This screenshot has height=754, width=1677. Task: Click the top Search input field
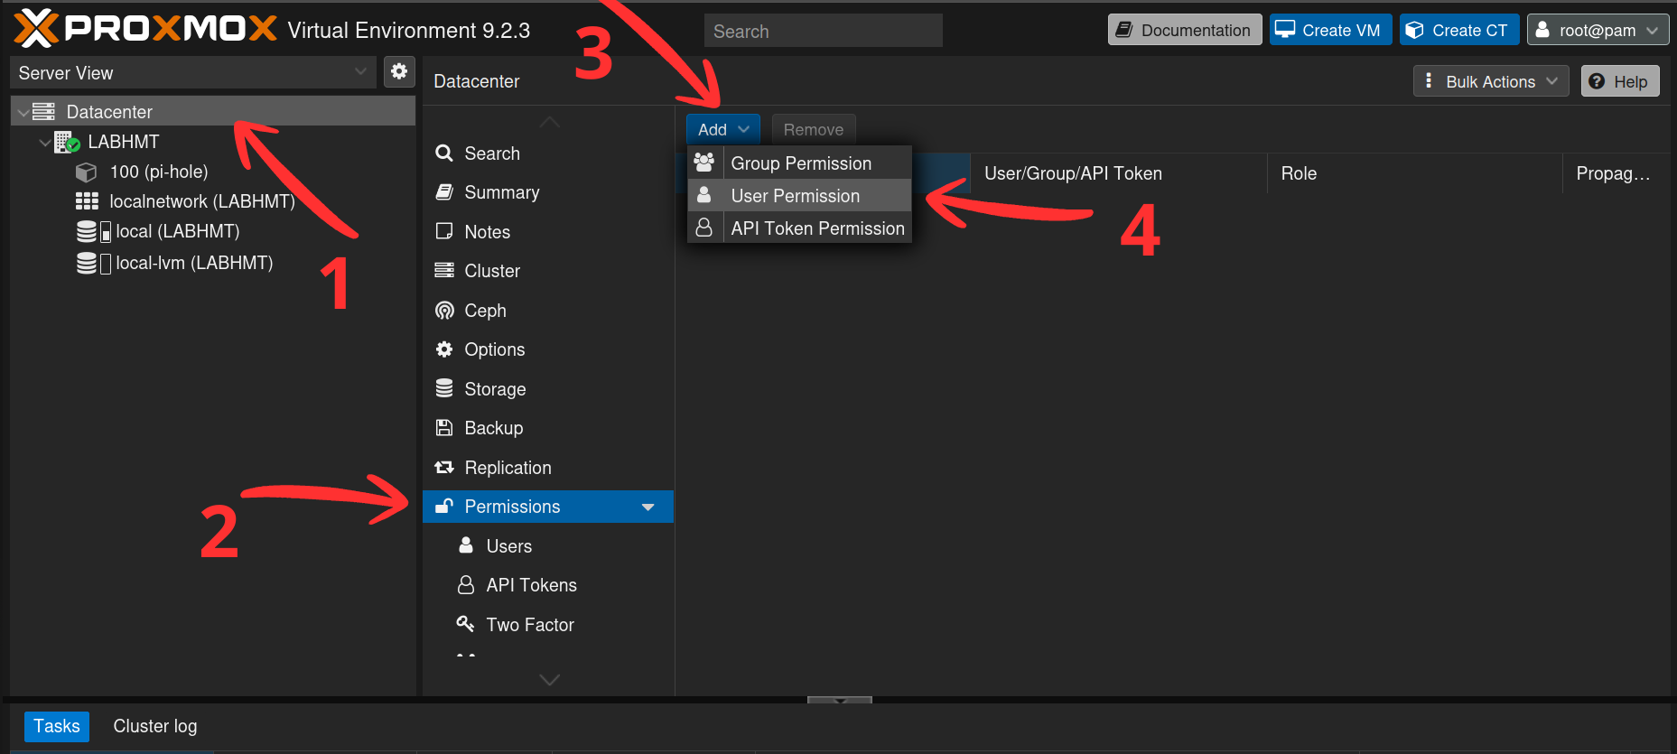(x=823, y=31)
